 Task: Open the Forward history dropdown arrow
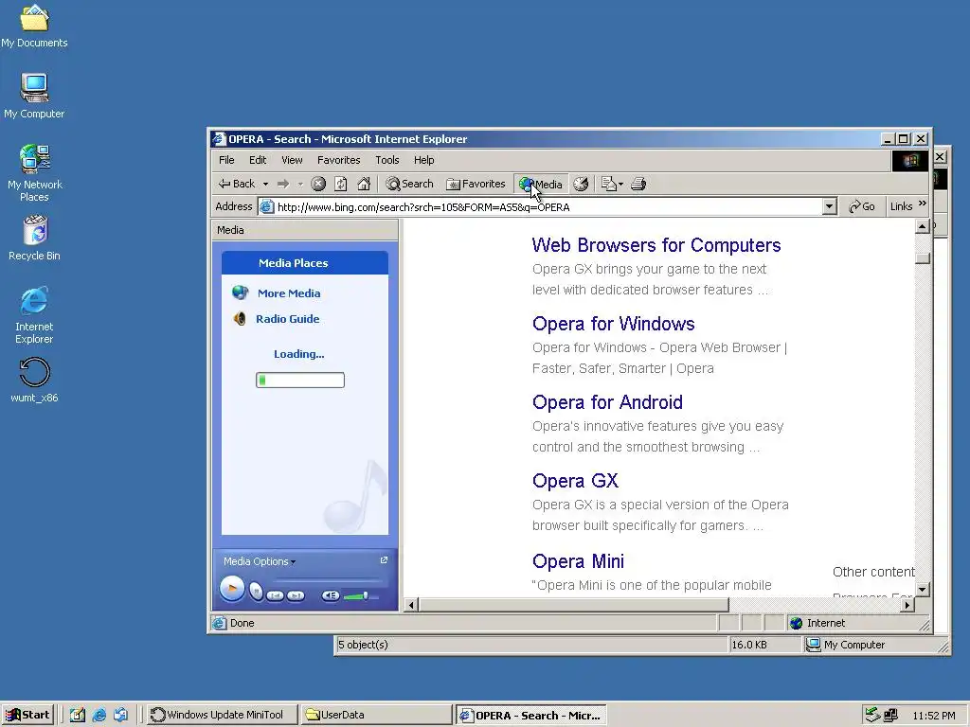[300, 185]
